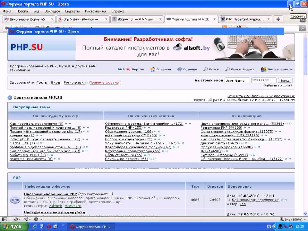
Task: Click the search magnifier button in address bar
Action: tap(302, 28)
